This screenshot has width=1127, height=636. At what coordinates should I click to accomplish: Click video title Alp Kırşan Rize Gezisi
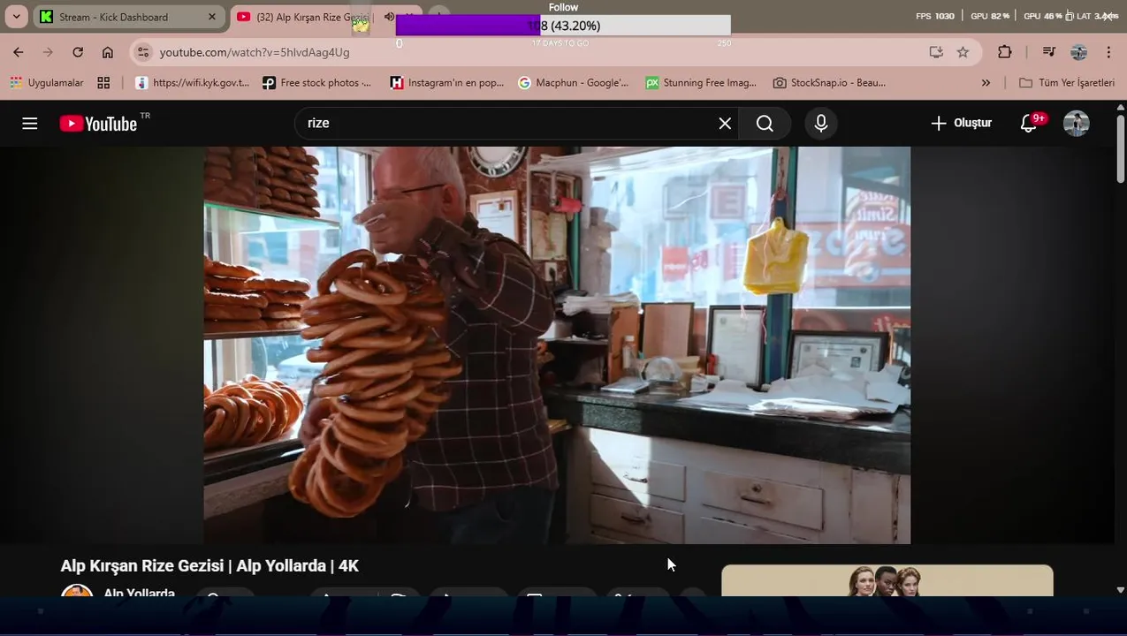(x=209, y=566)
